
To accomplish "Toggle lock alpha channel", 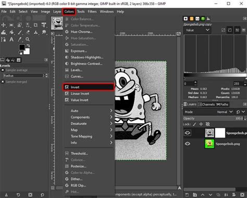I will click(207, 124).
